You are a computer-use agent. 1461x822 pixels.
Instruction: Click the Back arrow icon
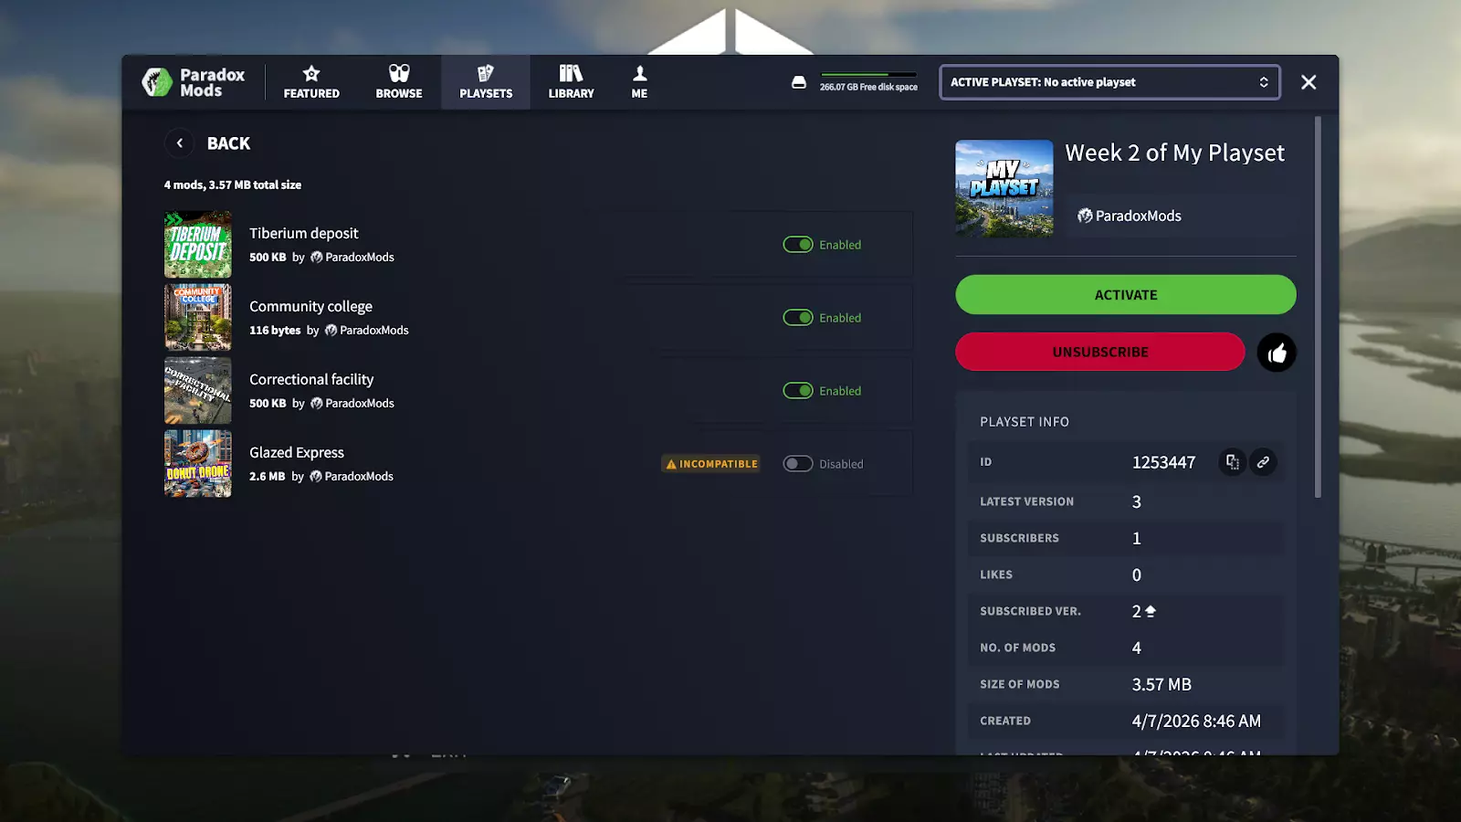tap(180, 143)
